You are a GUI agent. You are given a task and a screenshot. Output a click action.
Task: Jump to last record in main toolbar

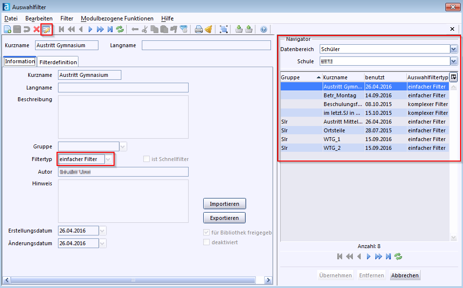[110, 29]
